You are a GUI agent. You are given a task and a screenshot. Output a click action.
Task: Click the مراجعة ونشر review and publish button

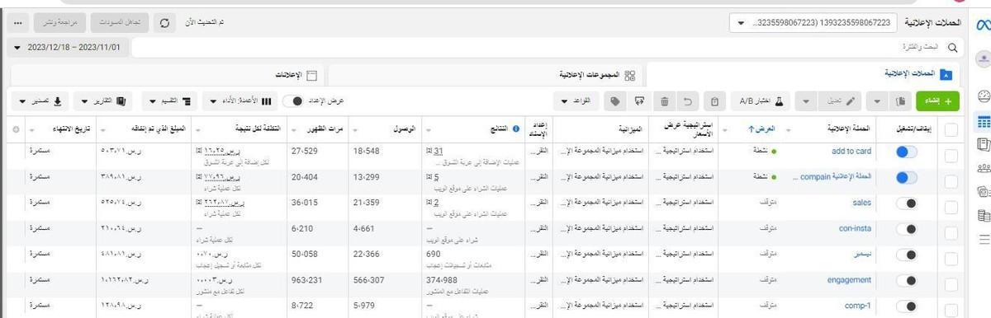point(59,22)
